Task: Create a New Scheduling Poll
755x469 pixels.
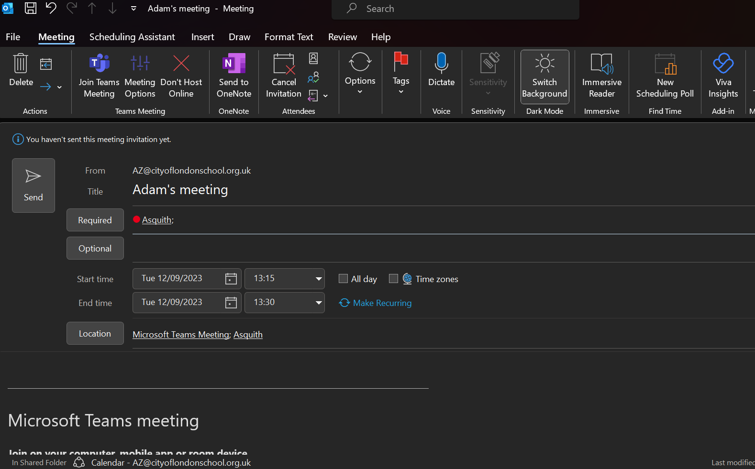Action: point(665,76)
